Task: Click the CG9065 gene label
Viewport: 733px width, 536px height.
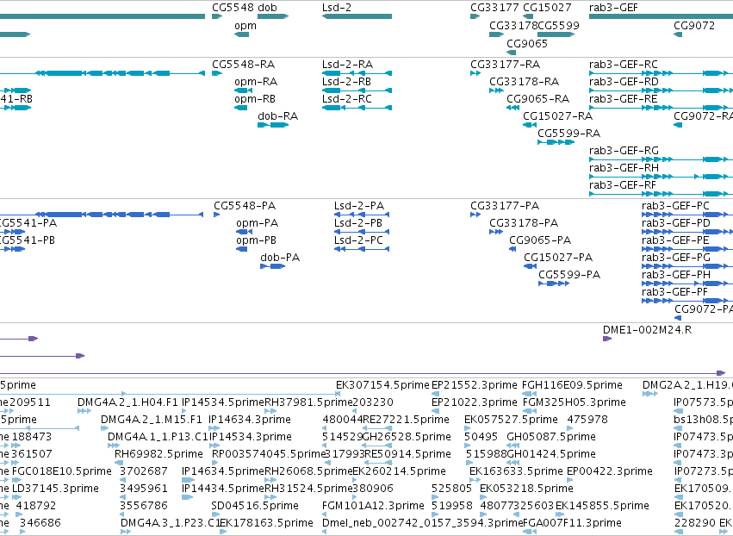Action: (527, 43)
